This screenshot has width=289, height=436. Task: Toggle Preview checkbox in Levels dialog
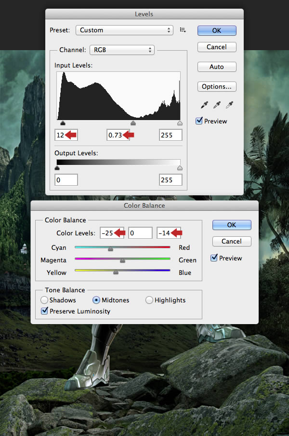coord(199,121)
